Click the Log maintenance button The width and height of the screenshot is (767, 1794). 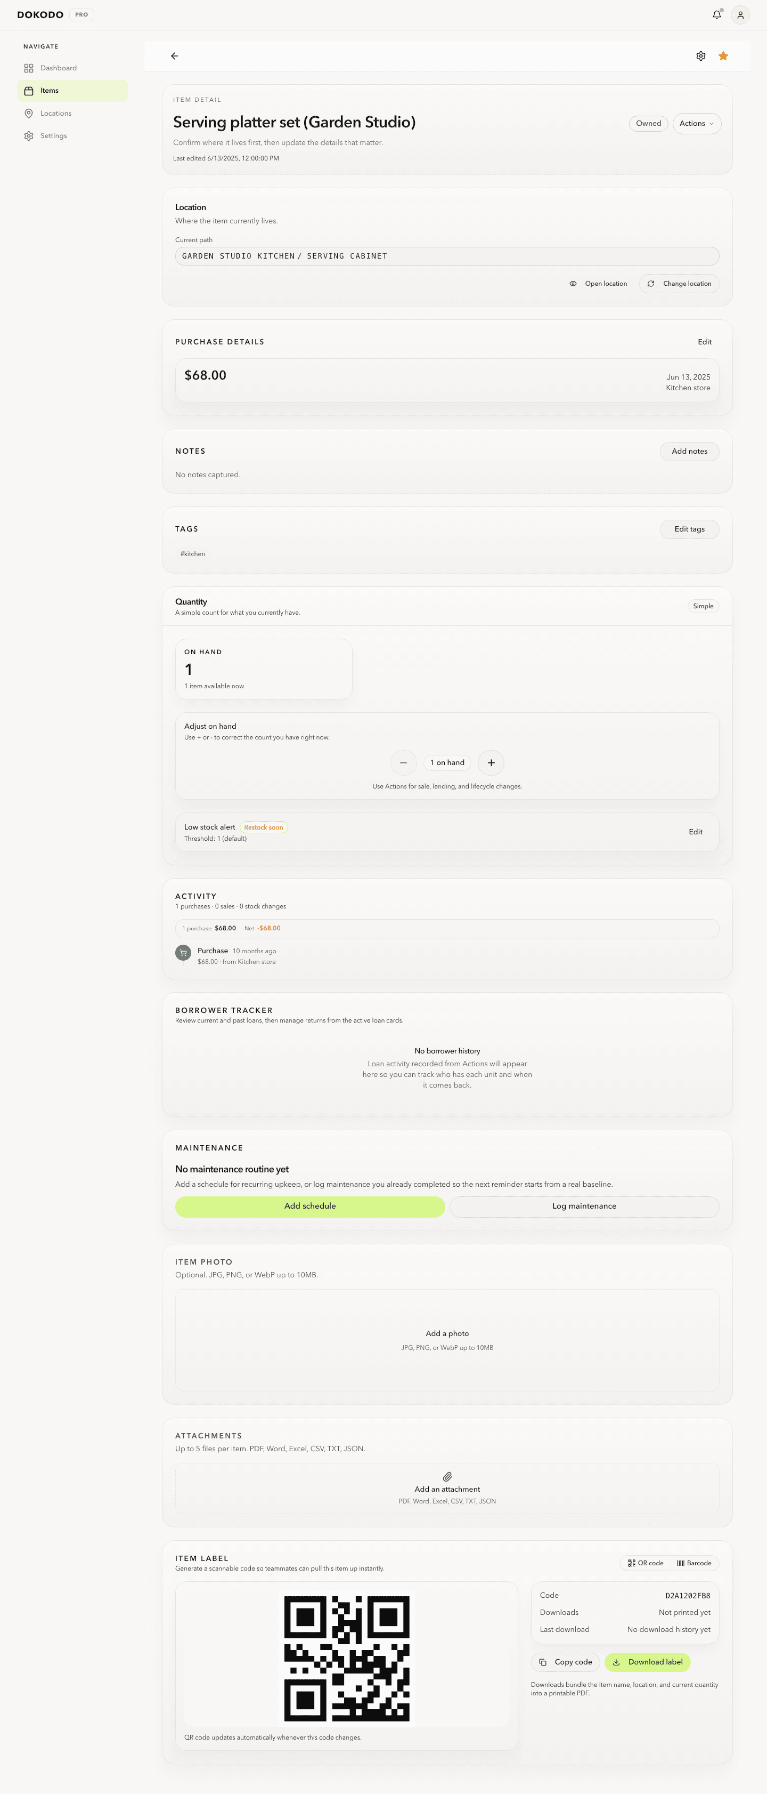tap(584, 1206)
